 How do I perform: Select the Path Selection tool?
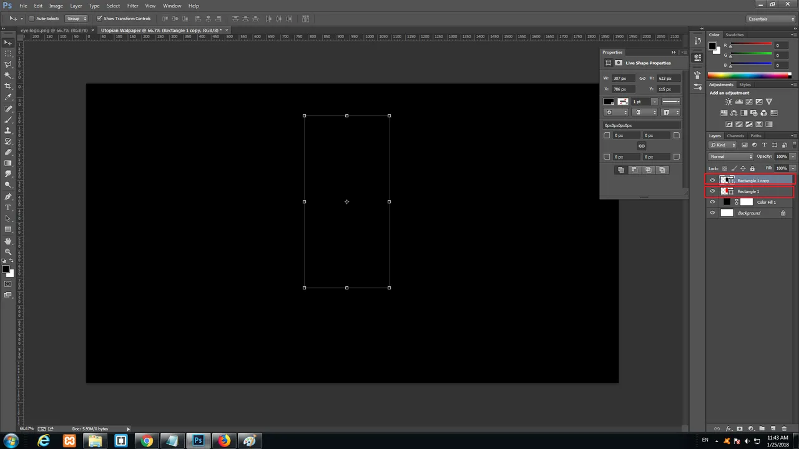8,218
